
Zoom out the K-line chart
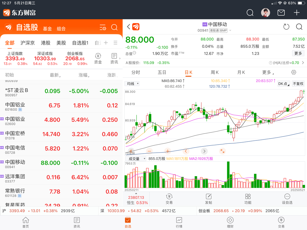149,151
